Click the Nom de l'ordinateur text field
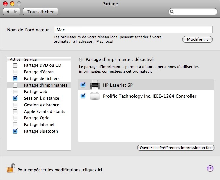The height and width of the screenshot is (180, 220). click(133, 30)
